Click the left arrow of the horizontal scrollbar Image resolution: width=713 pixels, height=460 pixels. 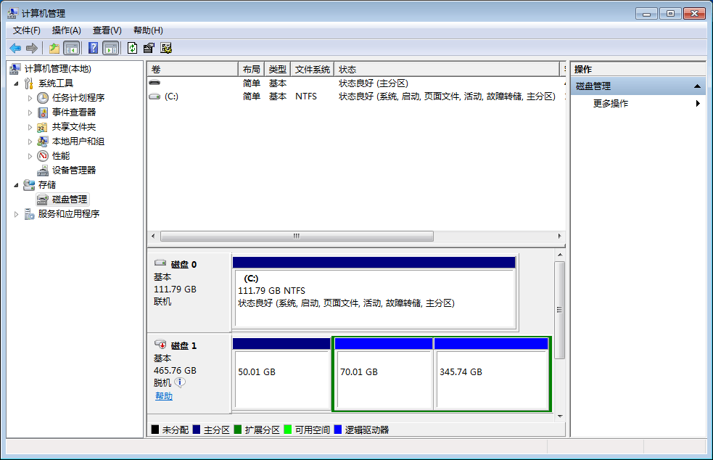(153, 236)
